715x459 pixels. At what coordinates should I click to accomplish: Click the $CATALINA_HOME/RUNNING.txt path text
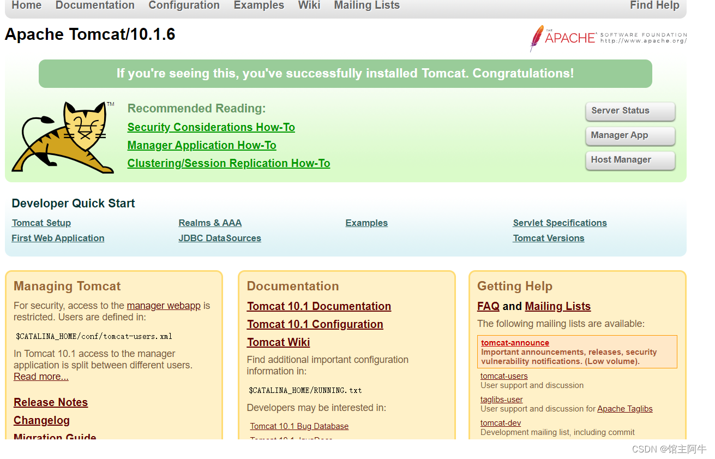click(305, 390)
